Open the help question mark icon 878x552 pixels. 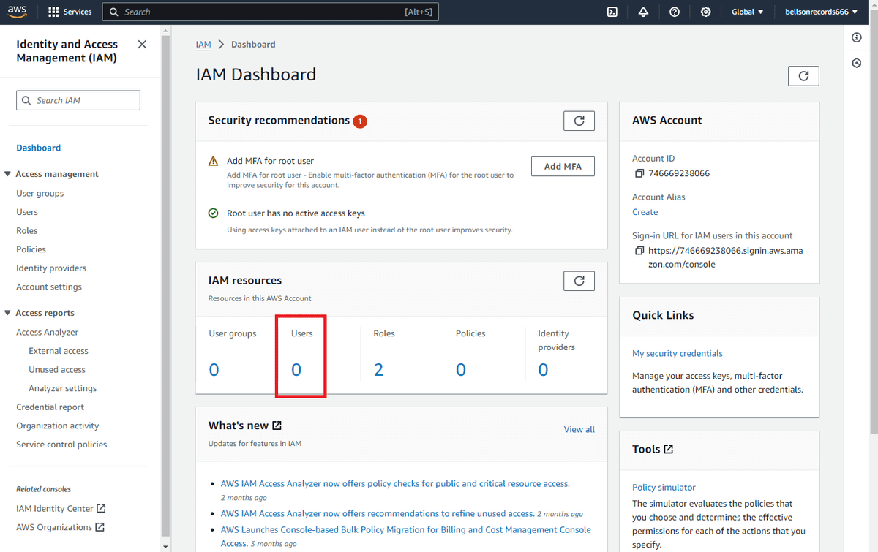point(675,12)
